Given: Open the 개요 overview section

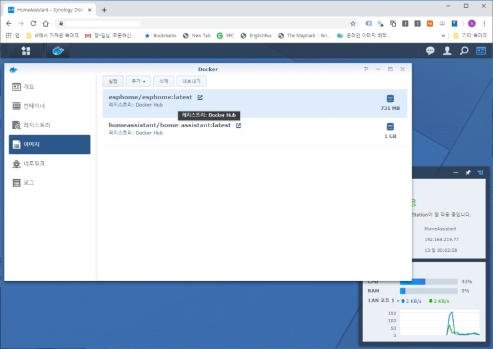Looking at the screenshot, I should click(49, 87).
